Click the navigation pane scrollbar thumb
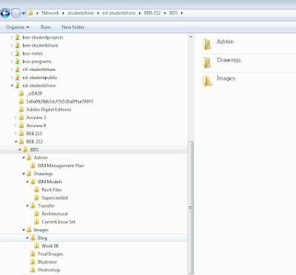 tap(191, 207)
